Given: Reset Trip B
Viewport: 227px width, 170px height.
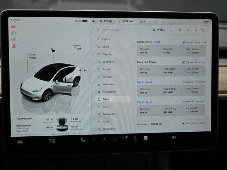Looking at the screenshot, I should point(149,102).
